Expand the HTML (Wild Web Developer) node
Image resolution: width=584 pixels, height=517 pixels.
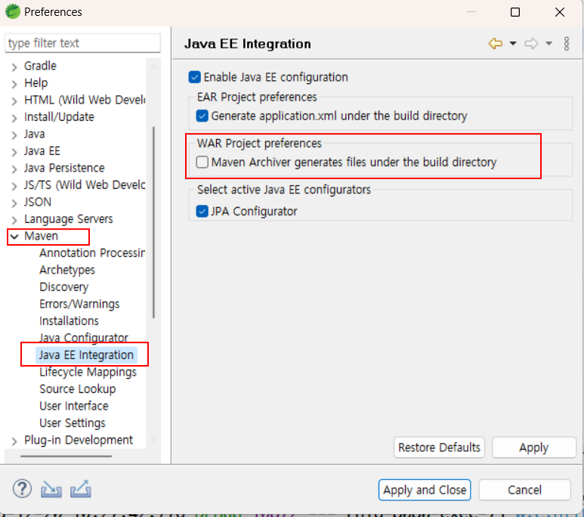click(x=14, y=101)
